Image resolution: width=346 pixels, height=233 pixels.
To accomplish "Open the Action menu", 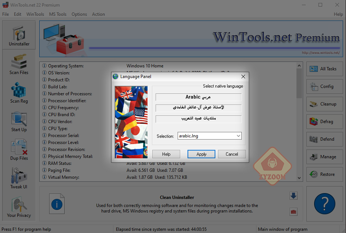I will click(98, 14).
